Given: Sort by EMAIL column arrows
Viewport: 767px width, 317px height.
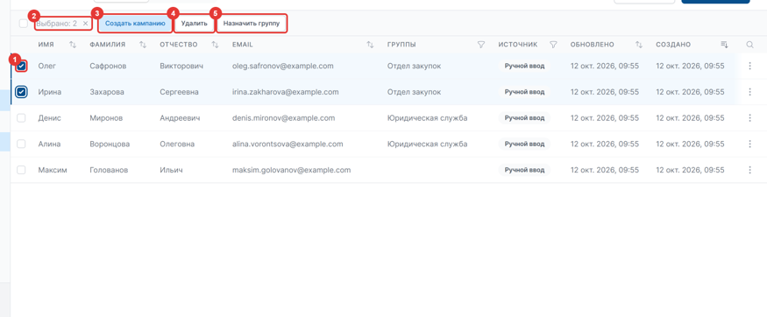Looking at the screenshot, I should coord(370,45).
